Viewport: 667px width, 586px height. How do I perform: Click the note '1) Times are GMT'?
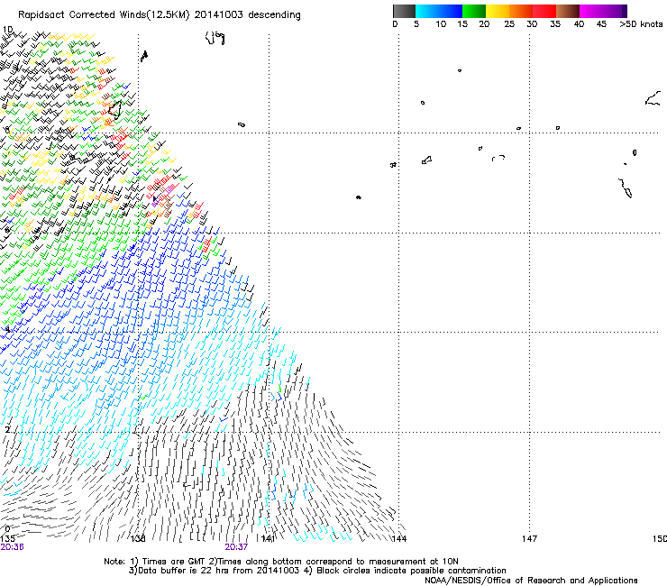click(x=168, y=562)
